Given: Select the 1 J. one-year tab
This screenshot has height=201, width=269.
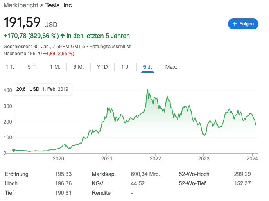Looking at the screenshot, I should point(125,67).
